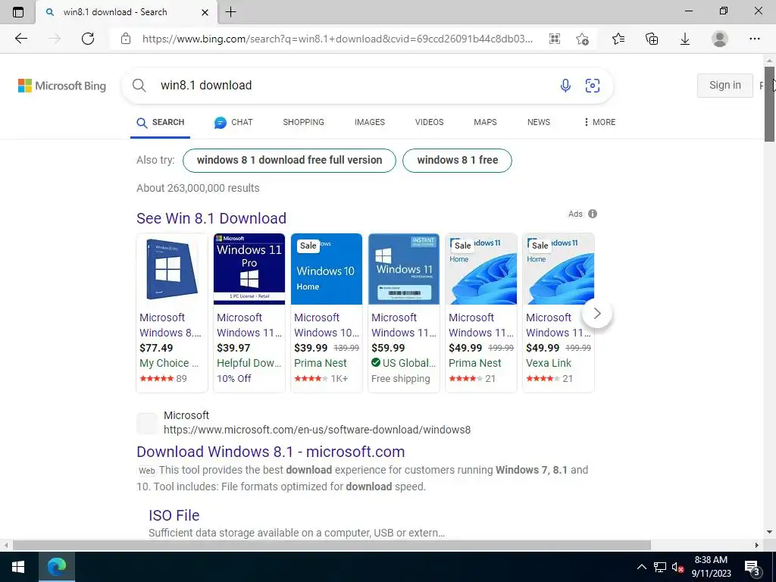
Task: Close the win8.1 download tab
Action: pos(205,12)
